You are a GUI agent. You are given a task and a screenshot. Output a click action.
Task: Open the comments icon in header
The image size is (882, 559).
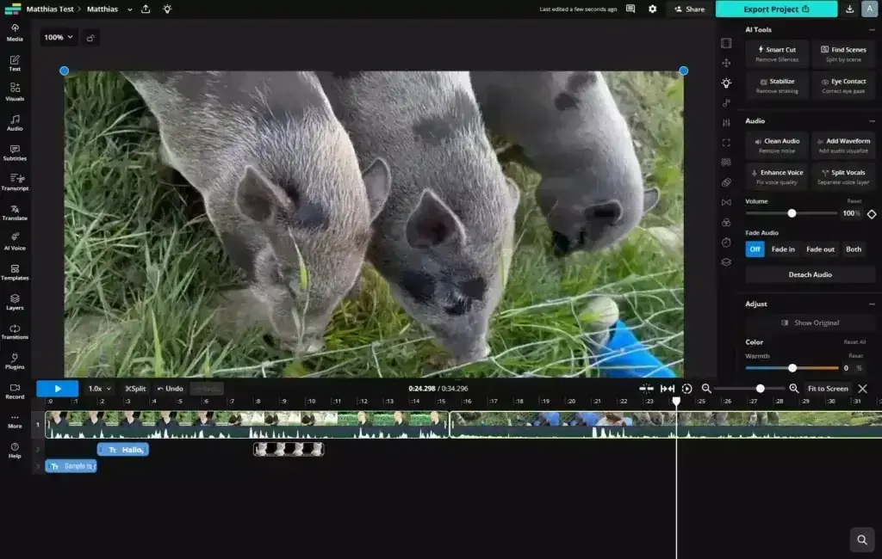(630, 9)
